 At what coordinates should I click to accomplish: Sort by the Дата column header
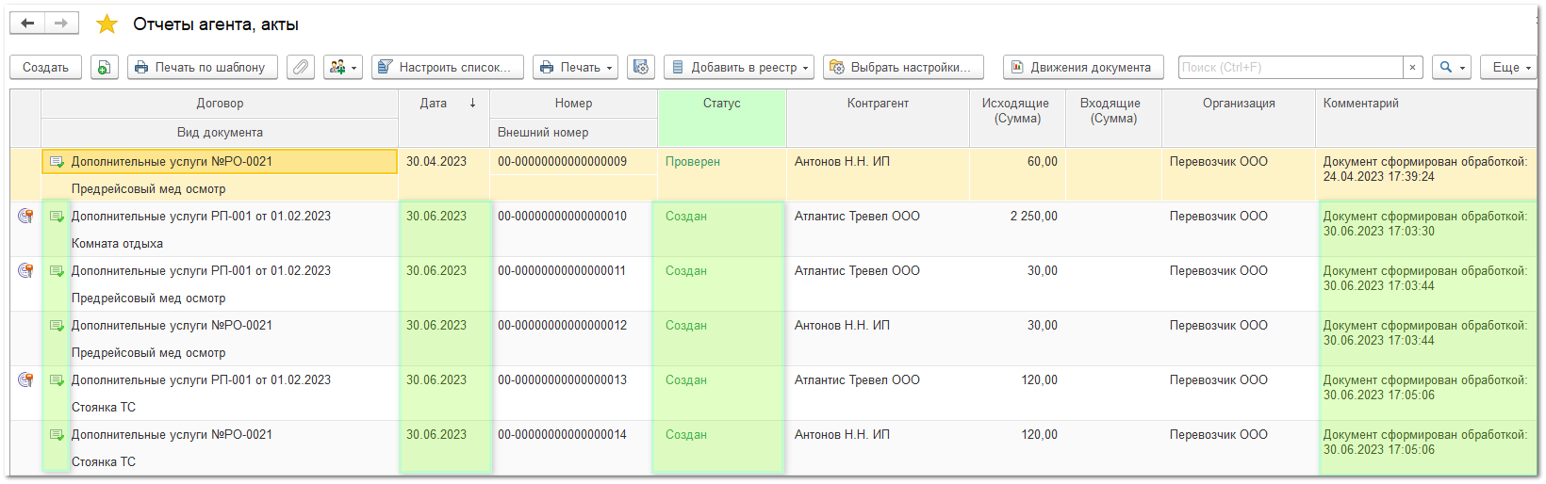click(443, 104)
